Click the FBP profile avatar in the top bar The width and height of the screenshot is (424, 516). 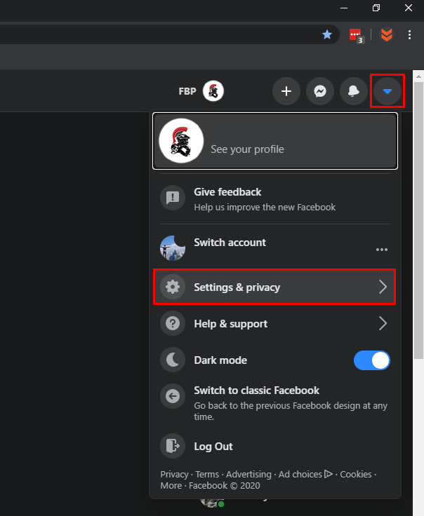pyautogui.click(x=213, y=91)
